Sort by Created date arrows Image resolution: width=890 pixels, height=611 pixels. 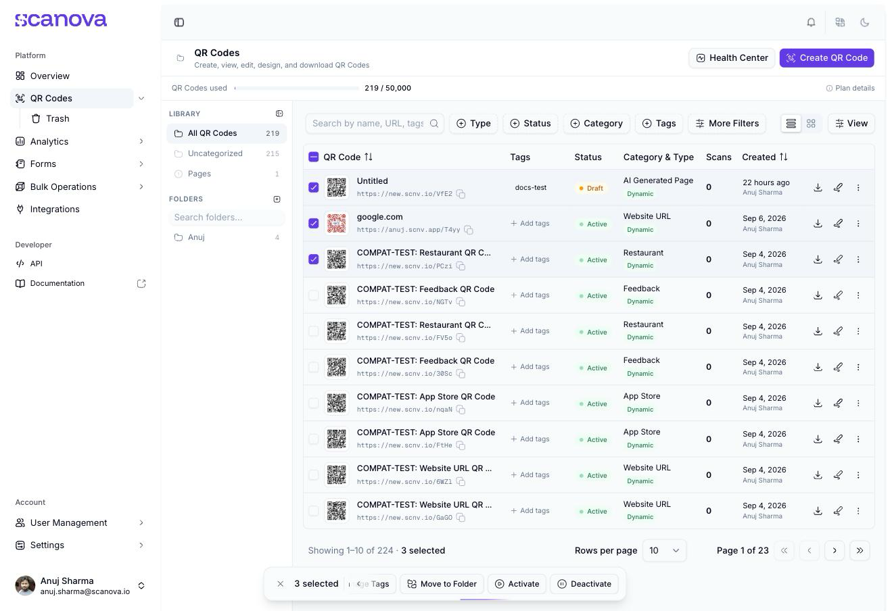[x=783, y=157]
